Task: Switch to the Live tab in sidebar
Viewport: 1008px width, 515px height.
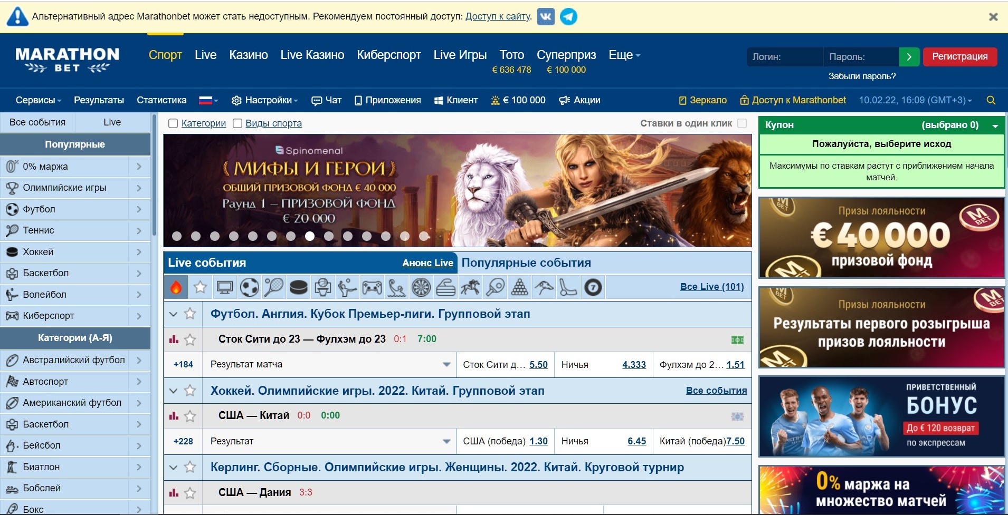Action: (x=112, y=122)
